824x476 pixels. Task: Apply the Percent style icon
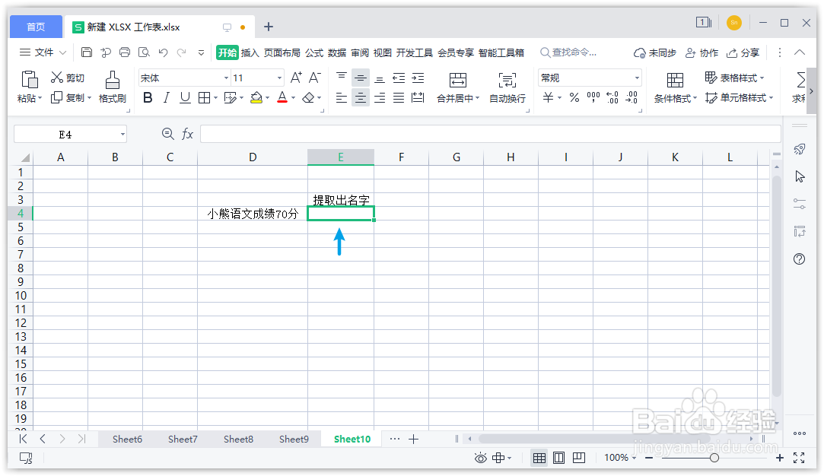click(574, 97)
